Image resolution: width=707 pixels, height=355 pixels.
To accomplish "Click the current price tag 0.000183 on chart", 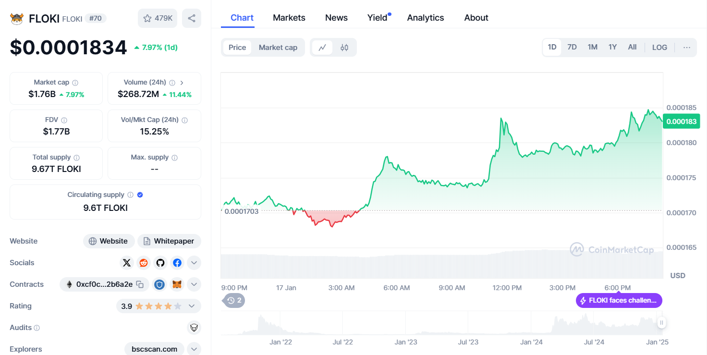I will click(681, 121).
